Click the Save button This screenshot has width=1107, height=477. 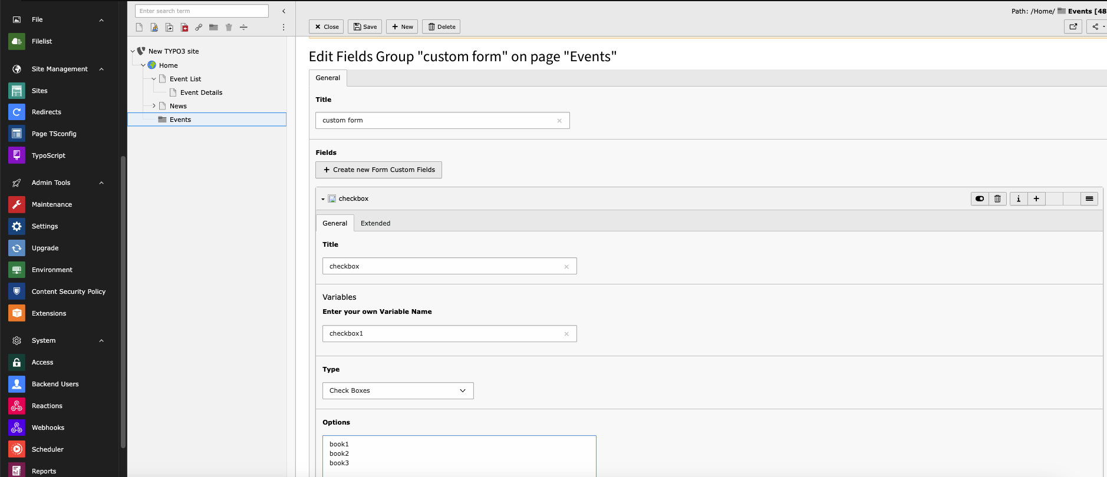pyautogui.click(x=365, y=26)
